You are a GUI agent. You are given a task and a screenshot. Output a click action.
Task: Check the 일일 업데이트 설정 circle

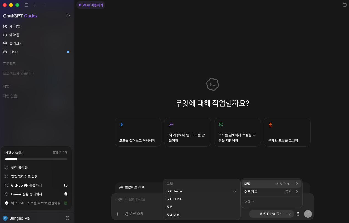(x=7, y=176)
